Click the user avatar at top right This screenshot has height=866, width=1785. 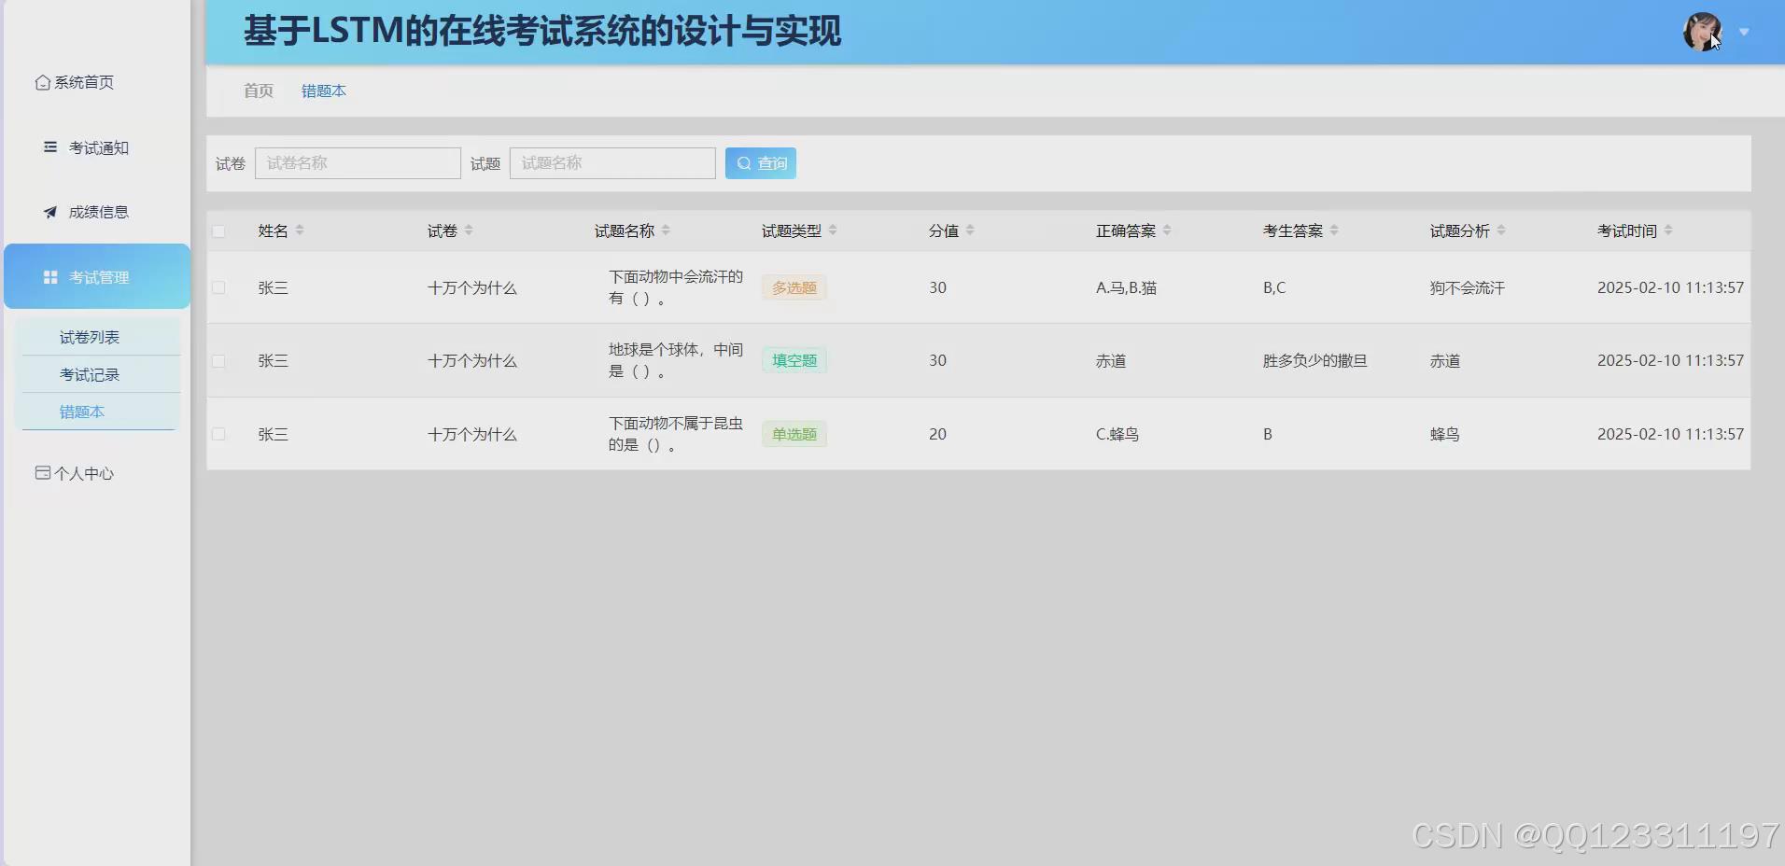1703,30
